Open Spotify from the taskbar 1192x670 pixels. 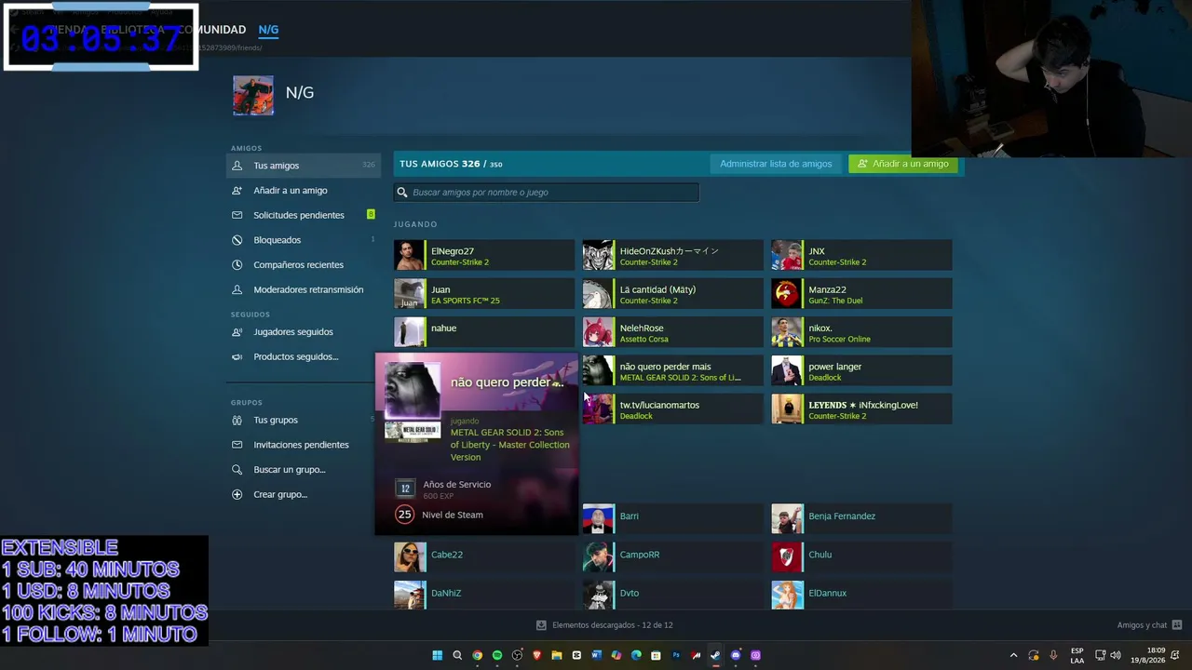pos(497,655)
